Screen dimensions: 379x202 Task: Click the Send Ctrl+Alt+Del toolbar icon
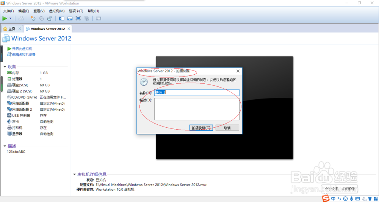click(21, 18)
